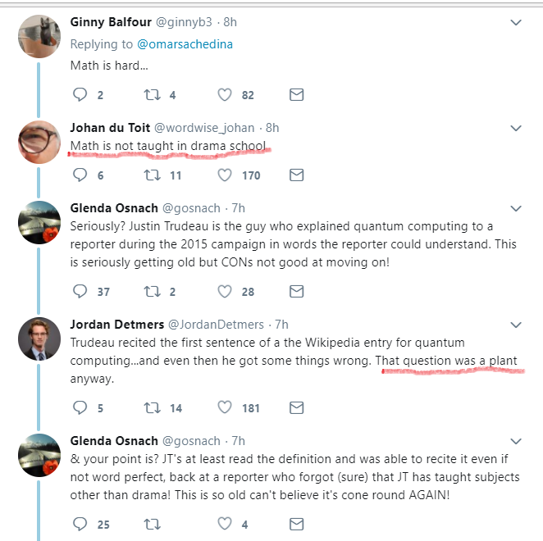The image size is (543, 541).
Task: Reply to Glenda Osnach's last tweet
Action: point(80,523)
